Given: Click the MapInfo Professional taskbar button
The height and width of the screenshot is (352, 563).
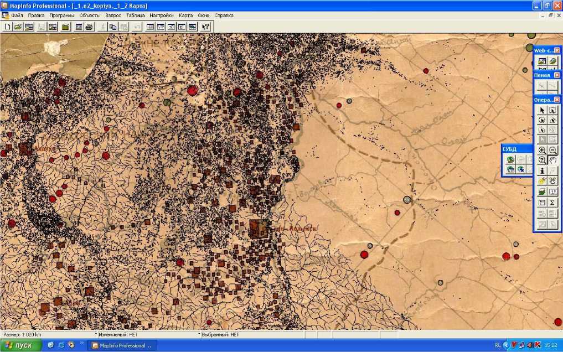Looking at the screenshot, I should pyautogui.click(x=121, y=345).
